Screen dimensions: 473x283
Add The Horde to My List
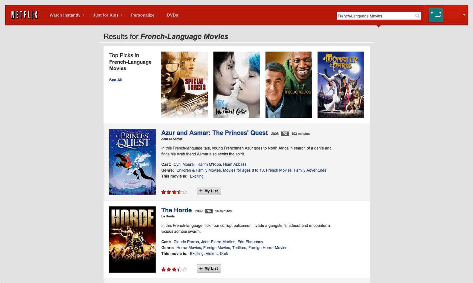click(209, 268)
